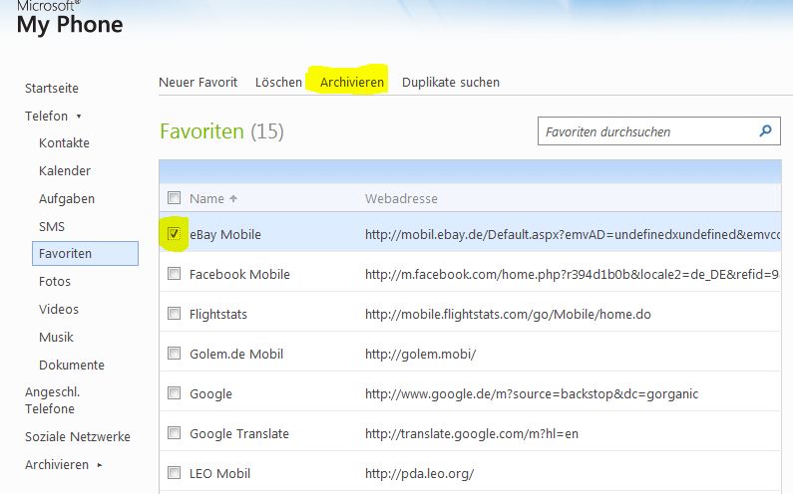
Task: Check the Facebook Mobile checkbox
Action: coord(174,273)
